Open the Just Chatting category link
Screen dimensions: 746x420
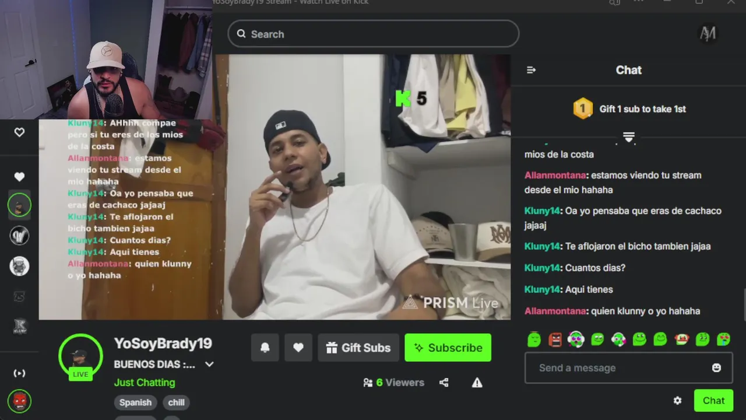pyautogui.click(x=145, y=383)
